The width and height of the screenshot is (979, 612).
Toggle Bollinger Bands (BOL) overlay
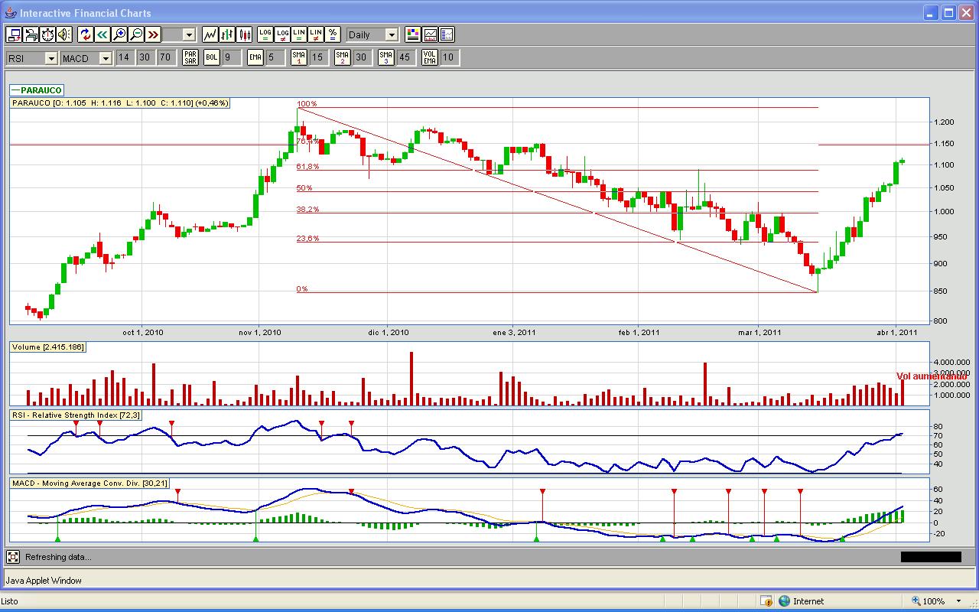212,57
